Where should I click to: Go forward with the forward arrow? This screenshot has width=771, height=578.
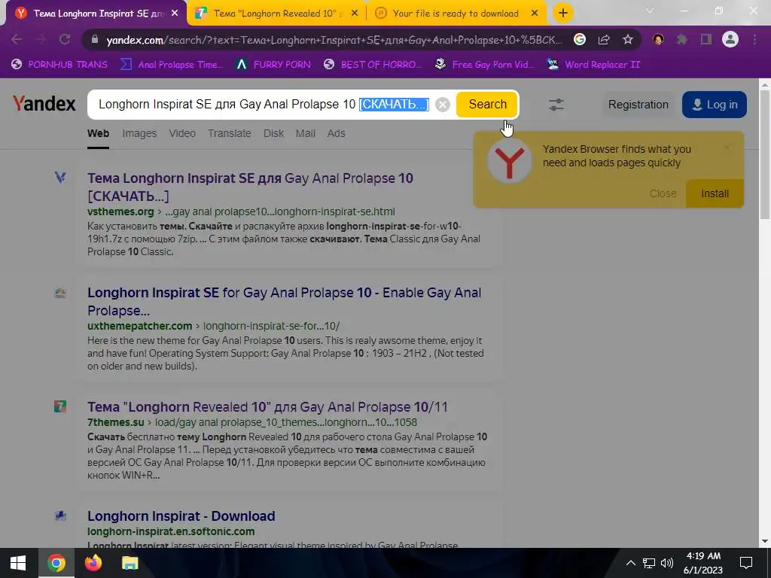41,39
